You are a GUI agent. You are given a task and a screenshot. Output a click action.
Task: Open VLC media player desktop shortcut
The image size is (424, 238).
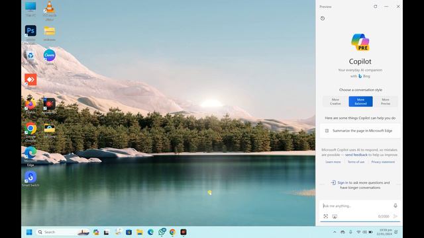(x=50, y=11)
